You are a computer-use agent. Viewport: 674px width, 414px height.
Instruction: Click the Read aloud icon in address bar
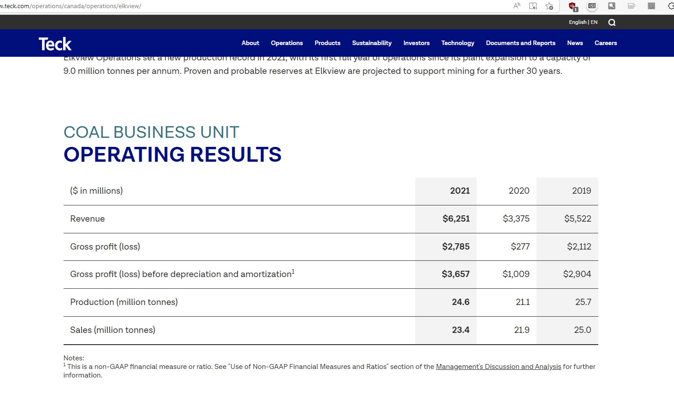point(517,6)
